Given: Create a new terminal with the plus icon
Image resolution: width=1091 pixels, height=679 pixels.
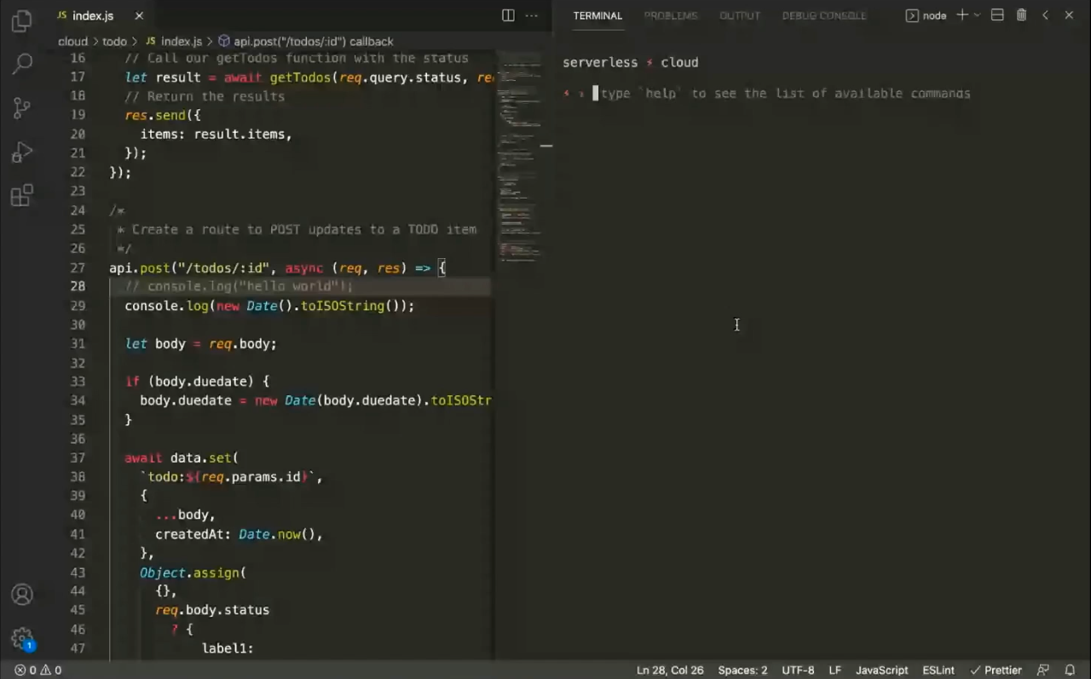Looking at the screenshot, I should [x=961, y=15].
